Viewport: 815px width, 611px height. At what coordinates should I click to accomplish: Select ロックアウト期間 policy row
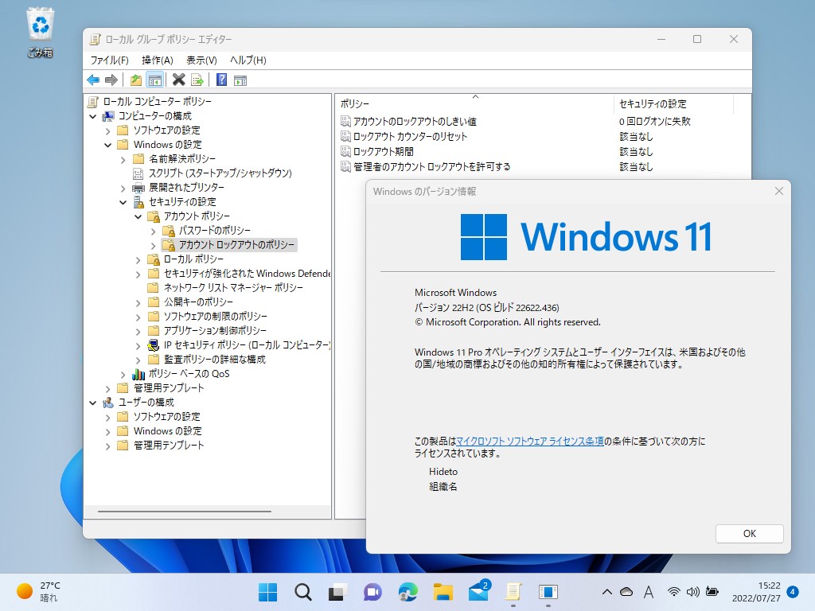point(384,152)
